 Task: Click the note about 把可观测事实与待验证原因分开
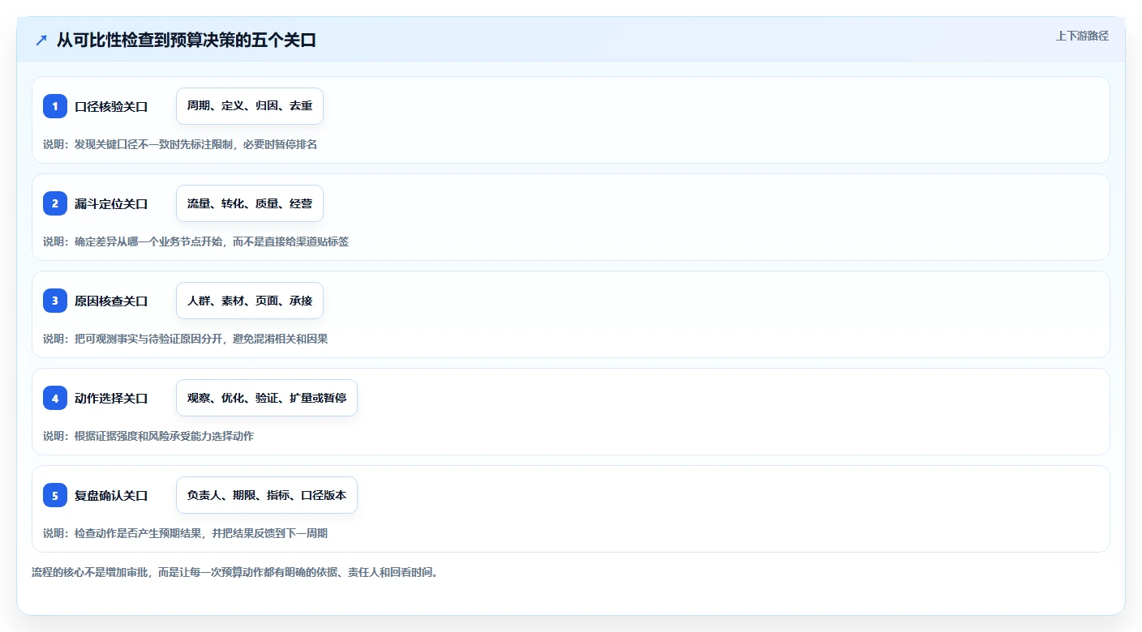[x=185, y=339]
